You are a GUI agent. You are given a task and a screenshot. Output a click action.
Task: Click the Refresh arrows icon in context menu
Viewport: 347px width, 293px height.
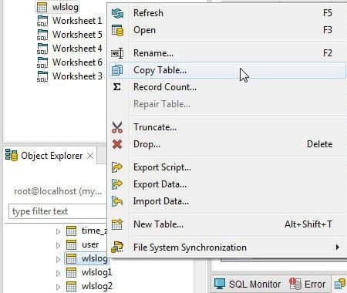point(117,13)
